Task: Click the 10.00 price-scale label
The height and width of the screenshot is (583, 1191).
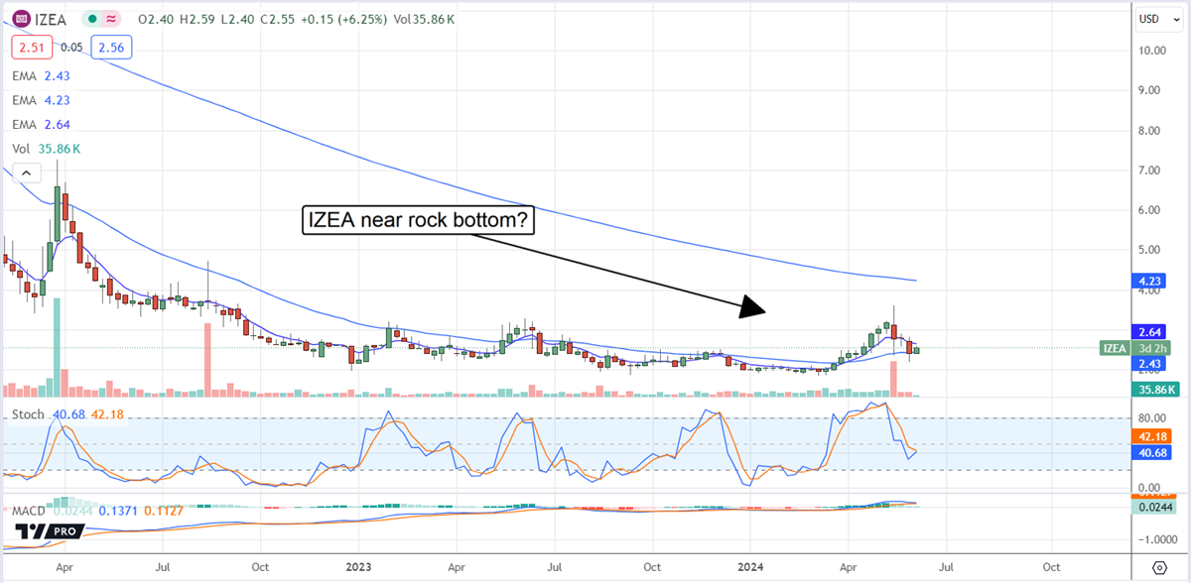Action: click(x=1153, y=50)
